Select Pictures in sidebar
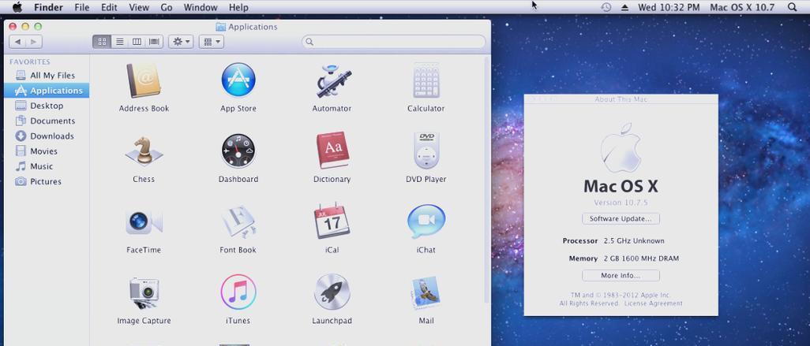The height and width of the screenshot is (346, 810). 47,181
